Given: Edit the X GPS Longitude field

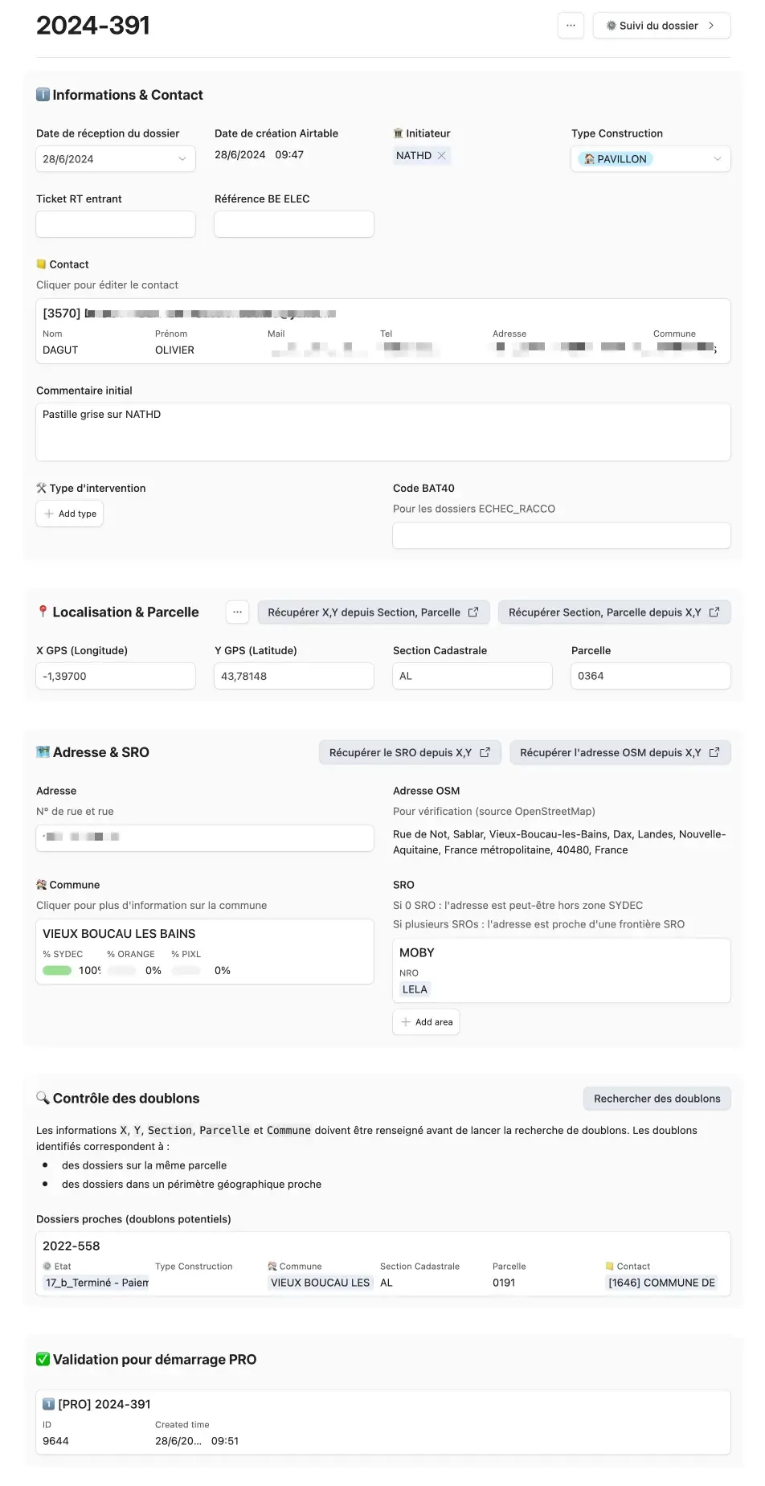Looking at the screenshot, I should (x=116, y=676).
